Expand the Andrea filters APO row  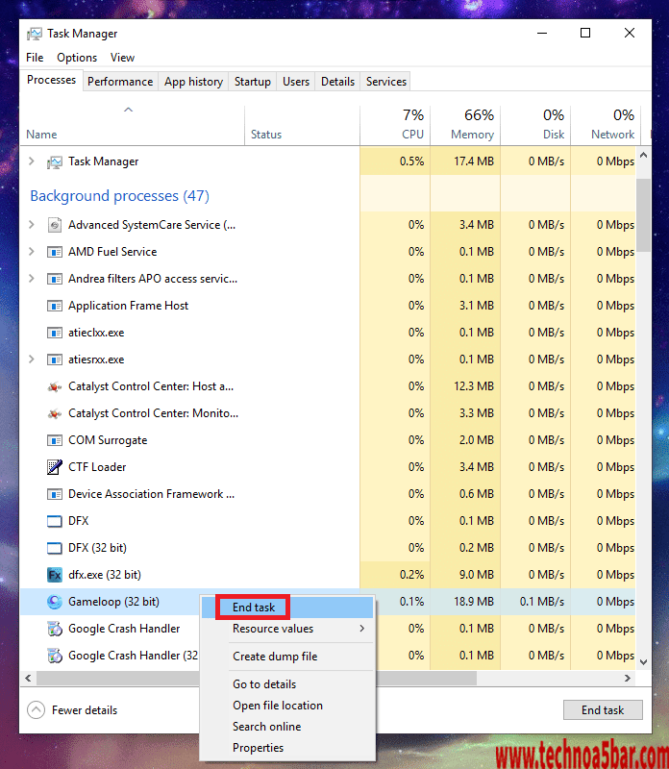click(x=32, y=279)
